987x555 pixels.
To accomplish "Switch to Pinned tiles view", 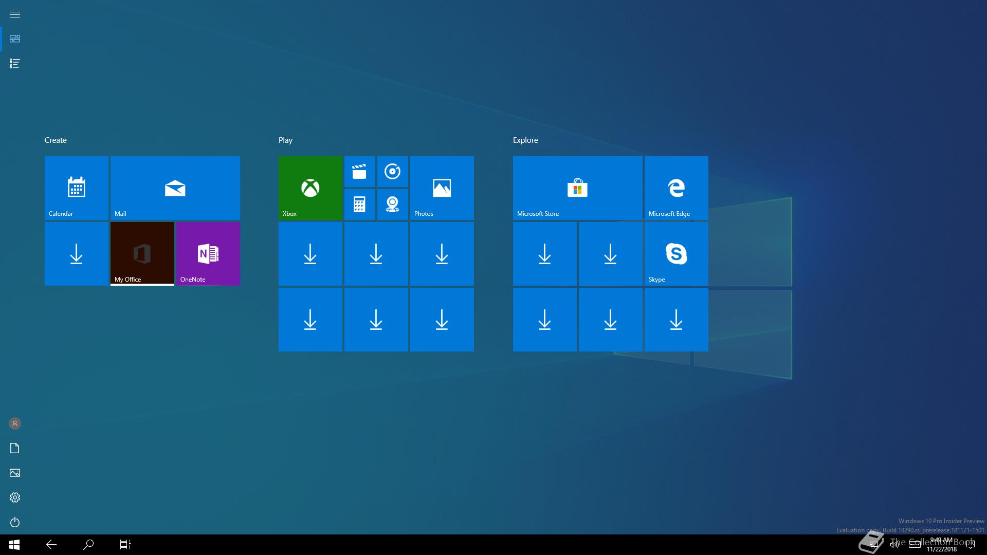I will point(15,39).
